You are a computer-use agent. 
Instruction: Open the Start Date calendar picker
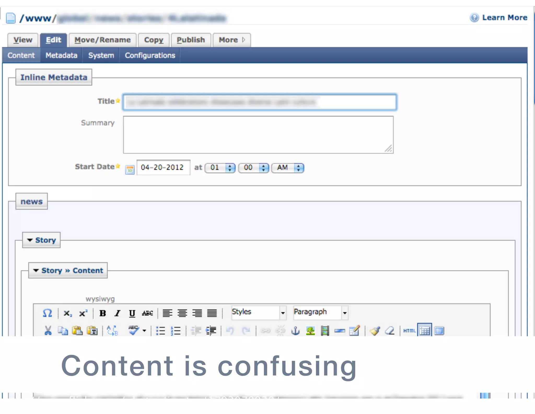[130, 170]
